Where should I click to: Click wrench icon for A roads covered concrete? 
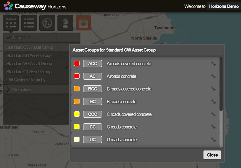[213, 64]
